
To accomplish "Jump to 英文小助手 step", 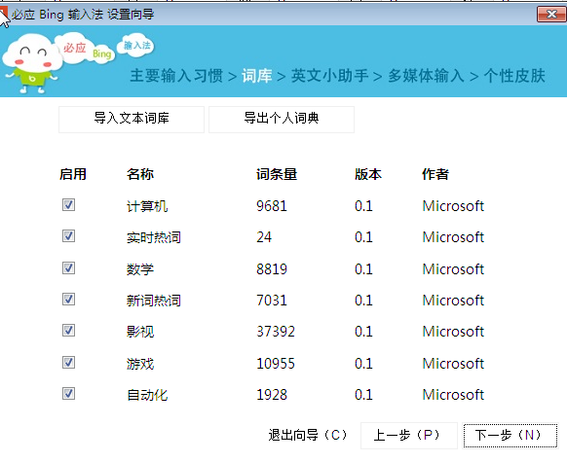I will (330, 76).
